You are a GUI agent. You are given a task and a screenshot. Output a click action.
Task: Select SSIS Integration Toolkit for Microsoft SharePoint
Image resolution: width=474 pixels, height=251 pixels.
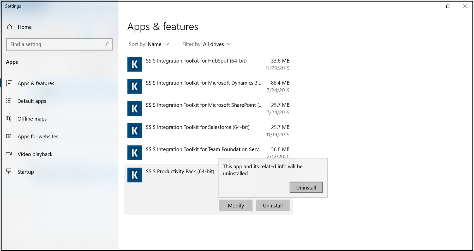pyautogui.click(x=209, y=108)
